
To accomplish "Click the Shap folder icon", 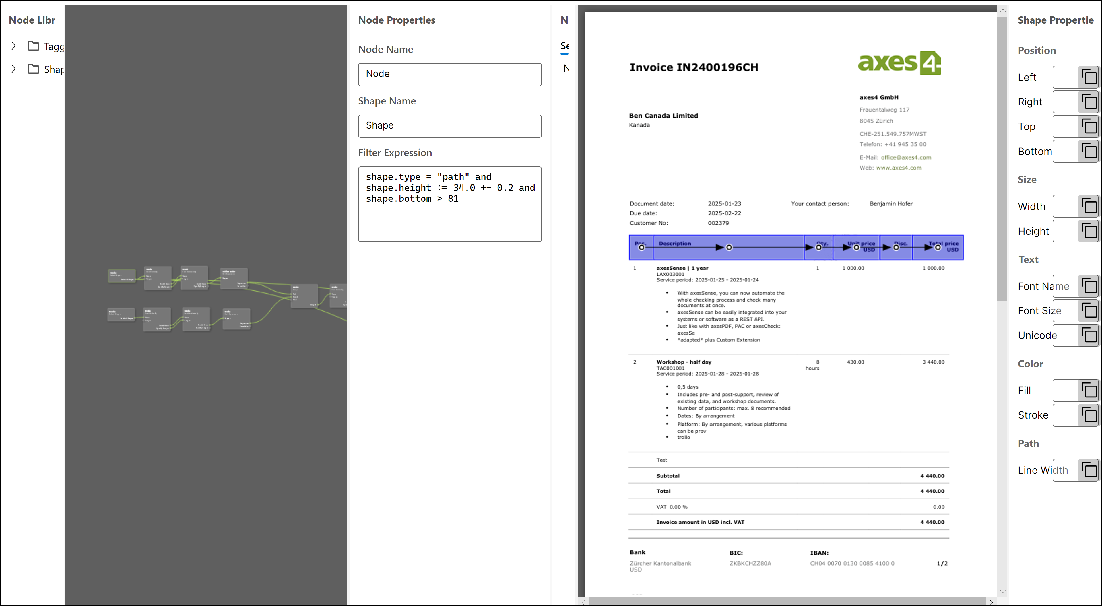I will (x=33, y=69).
